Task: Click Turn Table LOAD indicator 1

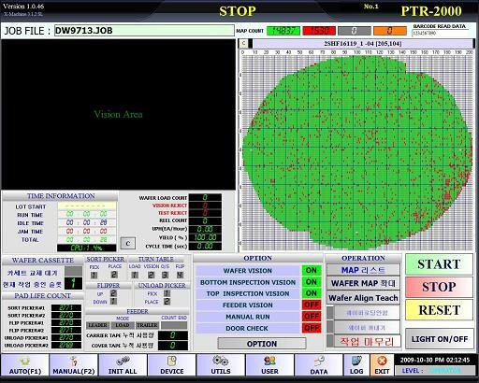Action: click(x=135, y=275)
